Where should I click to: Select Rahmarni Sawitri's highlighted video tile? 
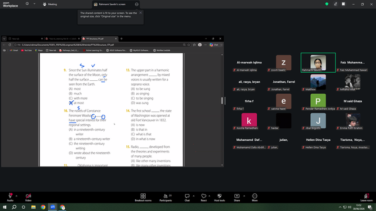tap(318, 63)
